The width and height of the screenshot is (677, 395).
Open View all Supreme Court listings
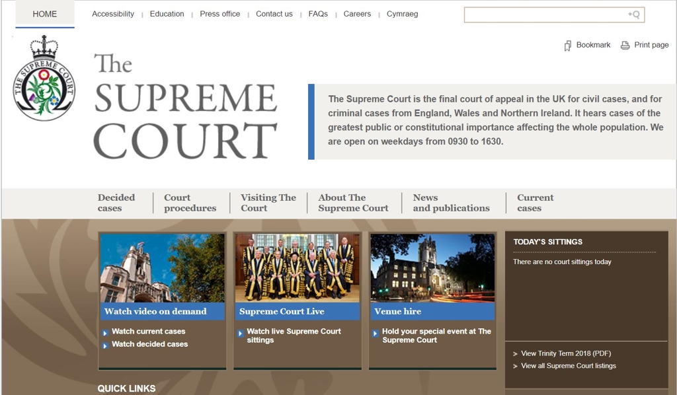pos(569,366)
